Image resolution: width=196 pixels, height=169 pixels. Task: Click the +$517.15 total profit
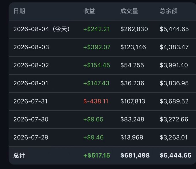coord(97,155)
